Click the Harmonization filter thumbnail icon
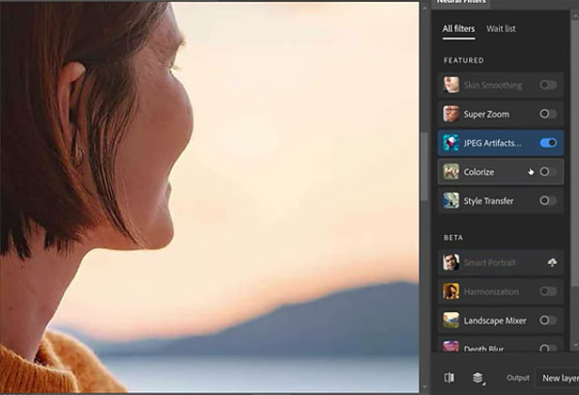The image size is (579, 395). (x=451, y=291)
